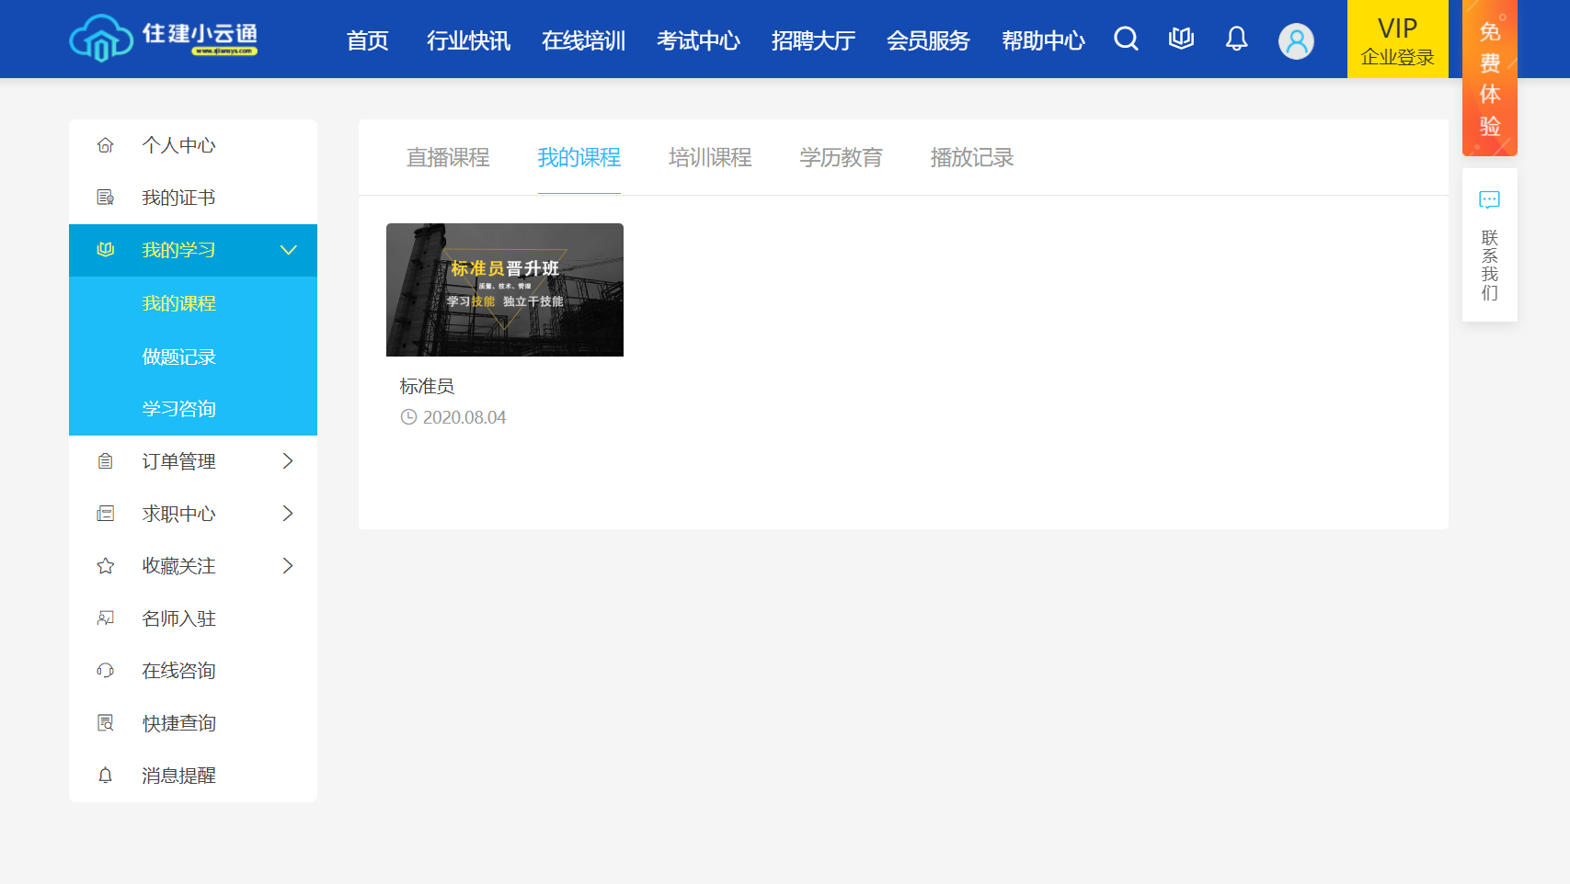Switch to the 播放记录 tab
This screenshot has width=1570, height=884.
click(x=971, y=158)
